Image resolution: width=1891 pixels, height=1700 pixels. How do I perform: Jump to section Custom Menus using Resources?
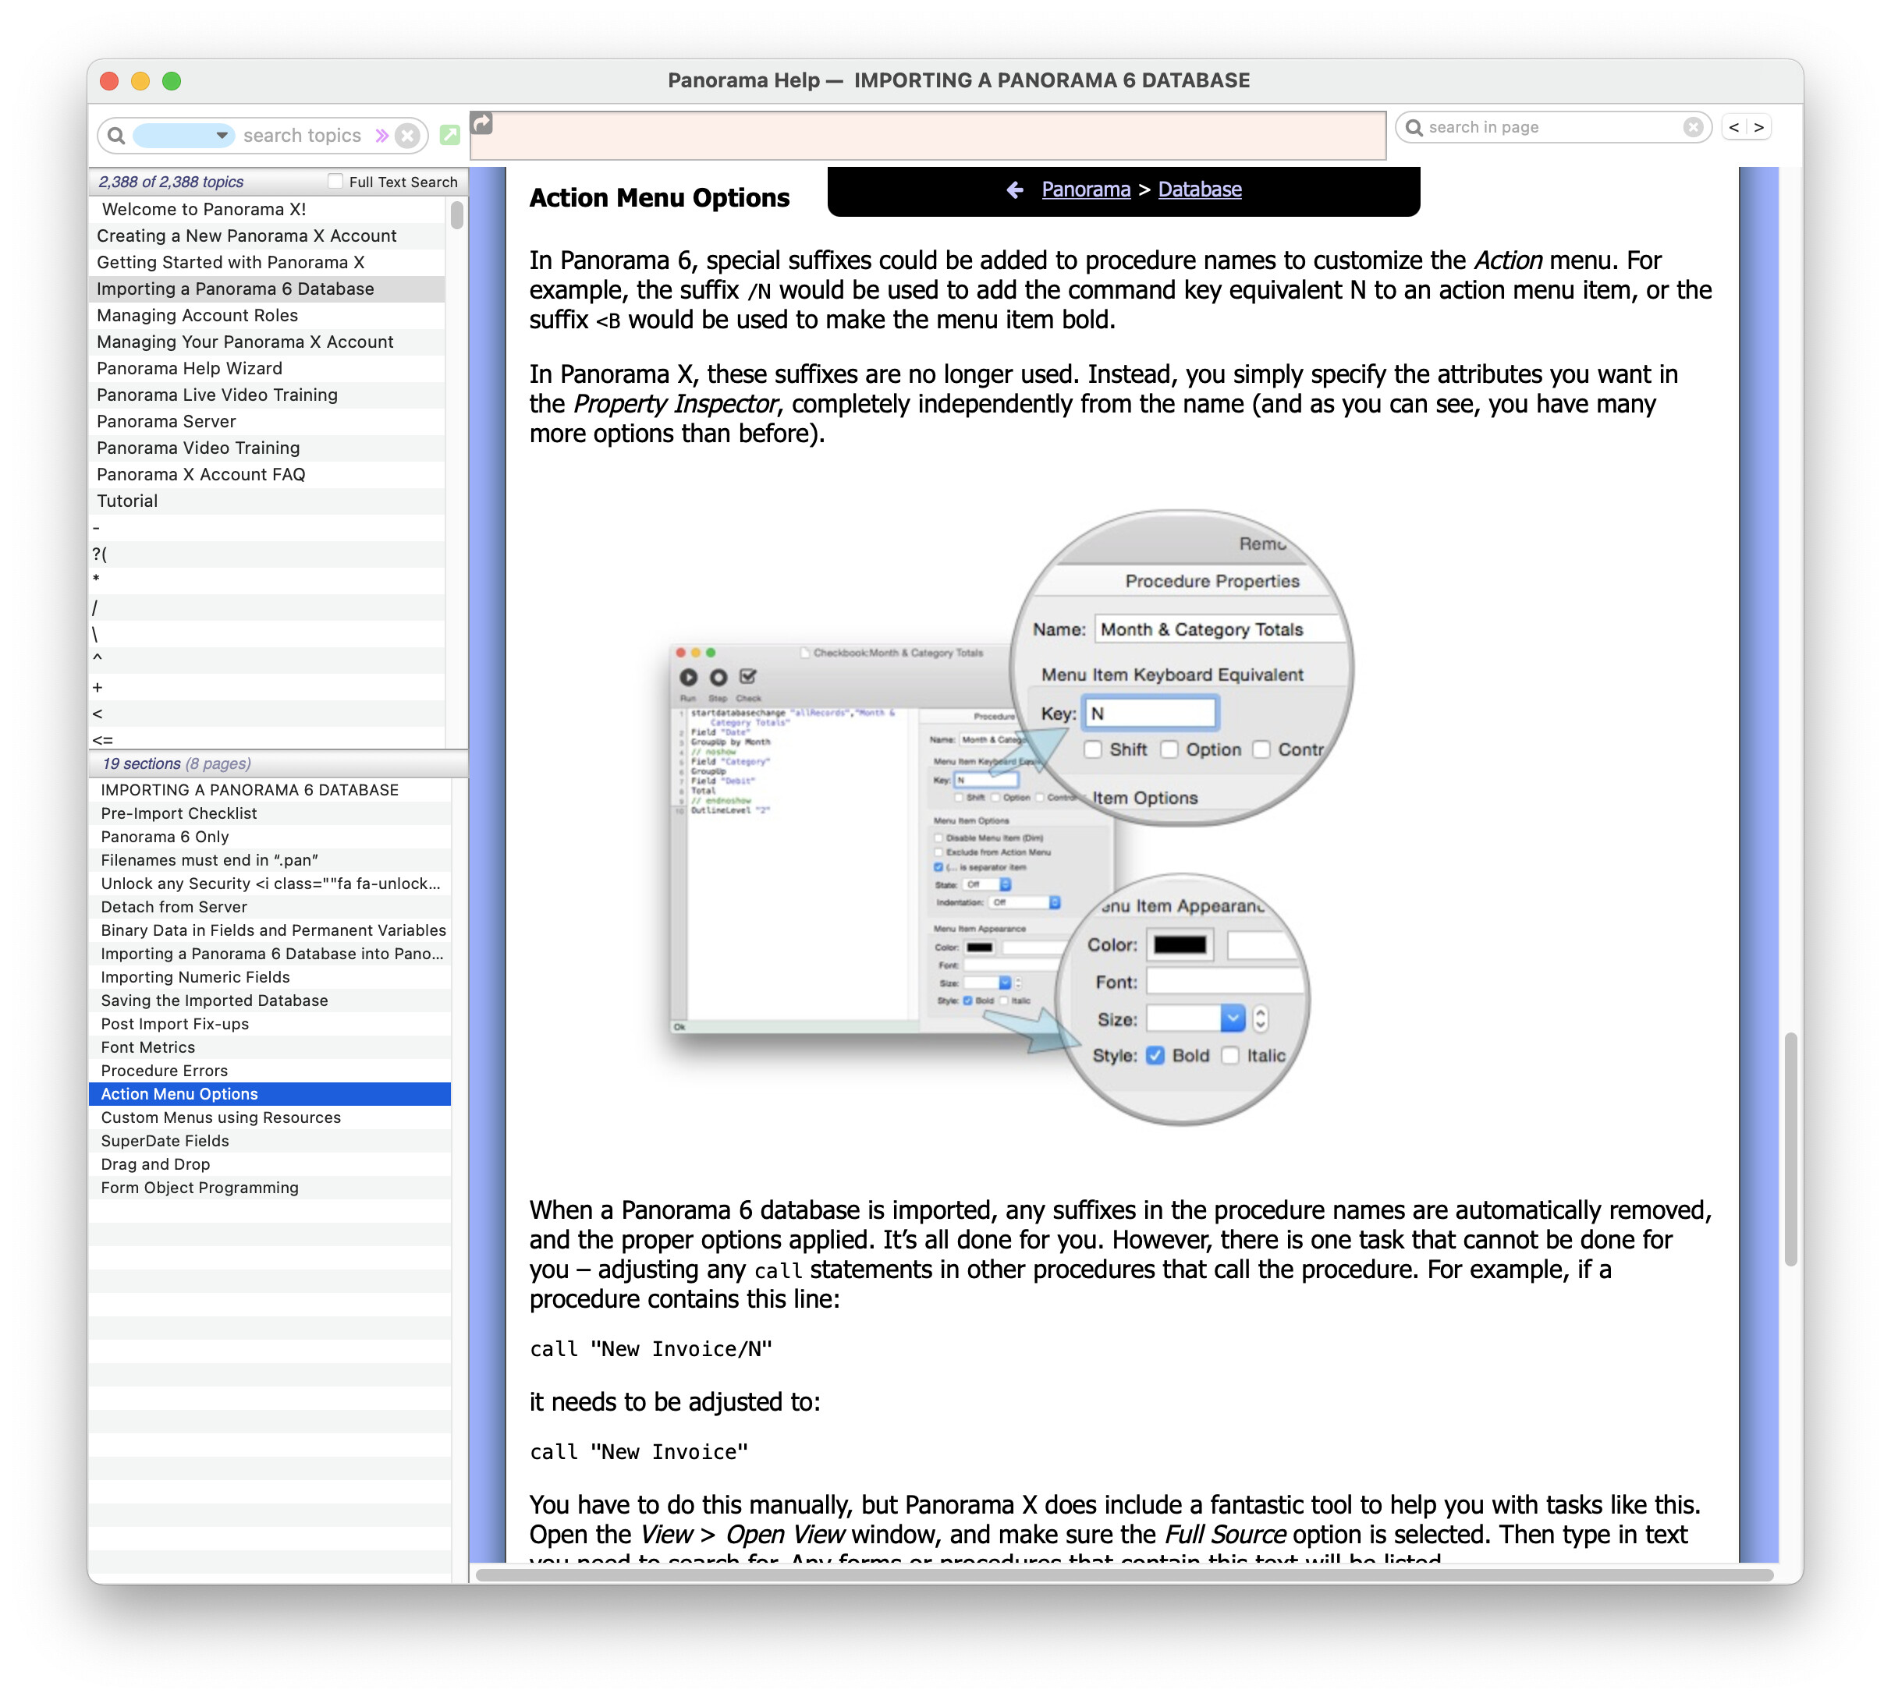[x=270, y=1117]
